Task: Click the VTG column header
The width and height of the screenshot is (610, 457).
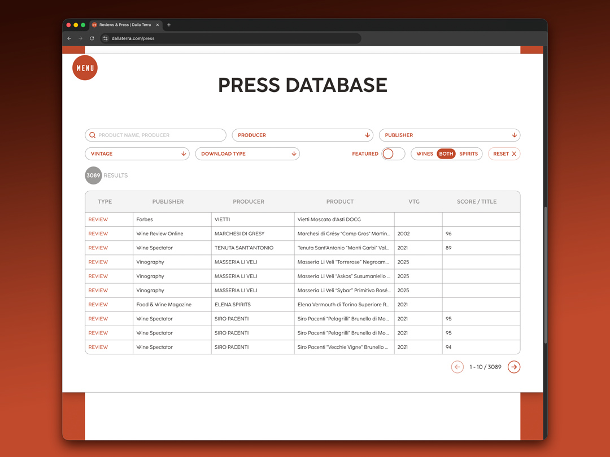Action: pos(414,201)
